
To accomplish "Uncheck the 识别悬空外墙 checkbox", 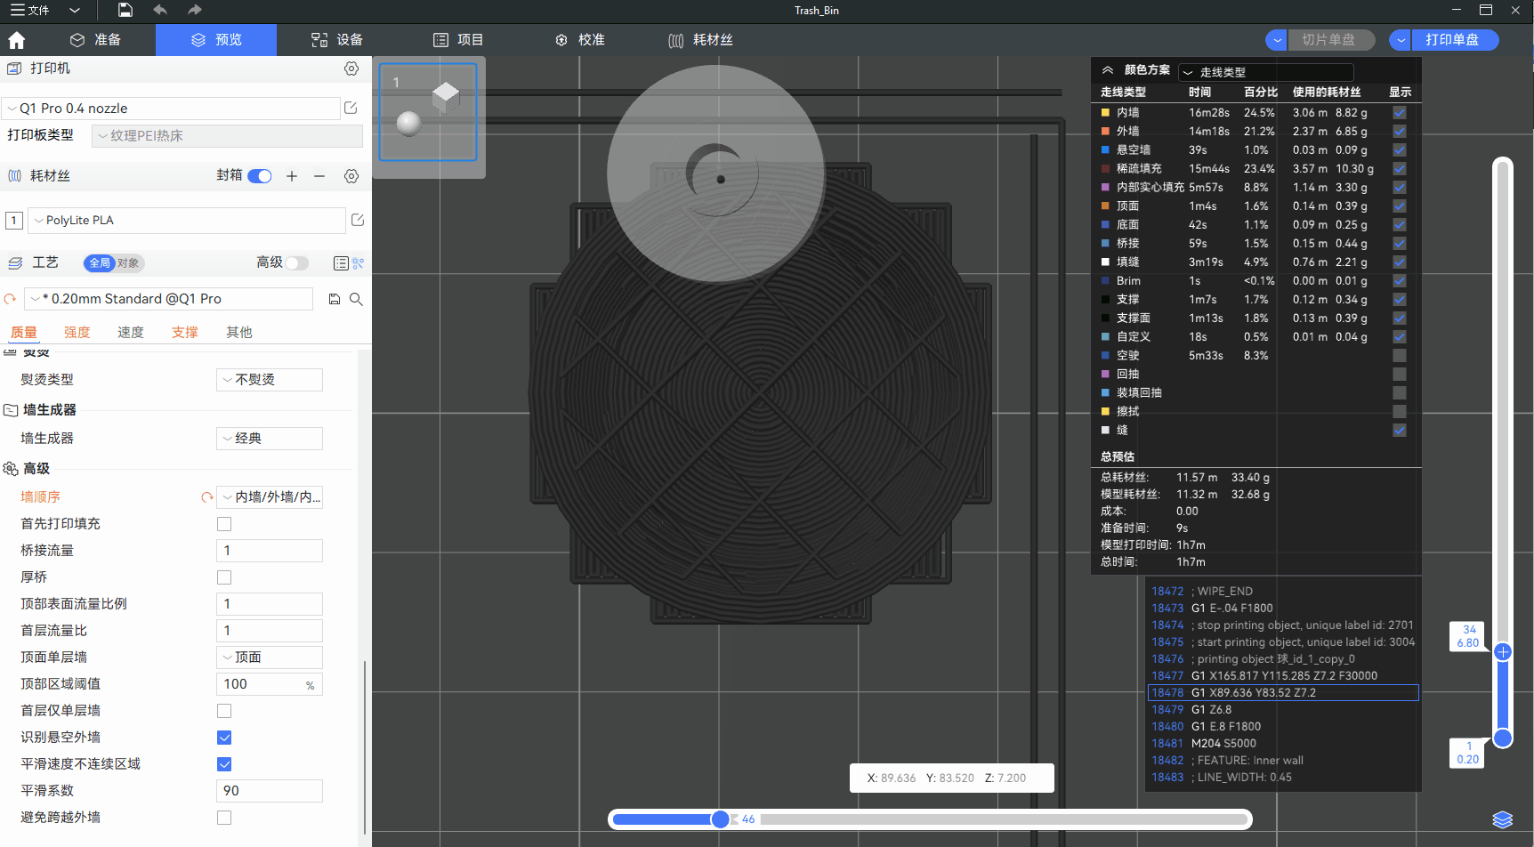I will point(224,738).
